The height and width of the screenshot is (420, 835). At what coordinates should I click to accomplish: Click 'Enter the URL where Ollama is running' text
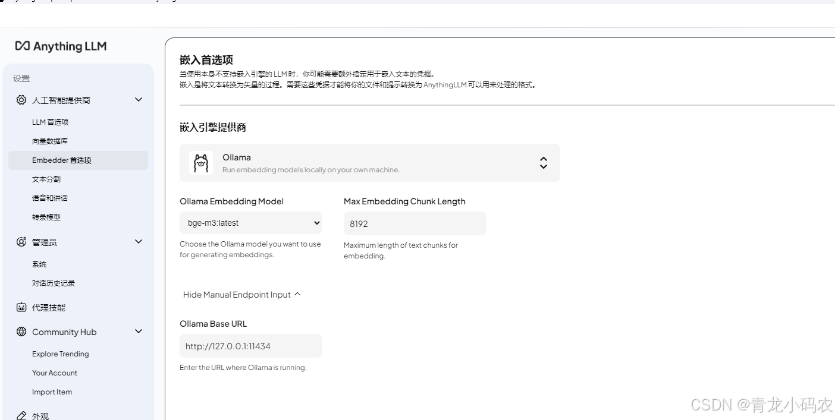pos(243,368)
